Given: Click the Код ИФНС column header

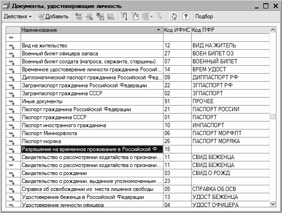Looking at the screenshot, I should 176,30.
